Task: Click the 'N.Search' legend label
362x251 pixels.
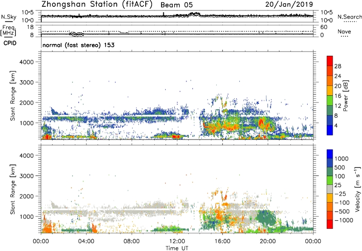Action: [349, 17]
